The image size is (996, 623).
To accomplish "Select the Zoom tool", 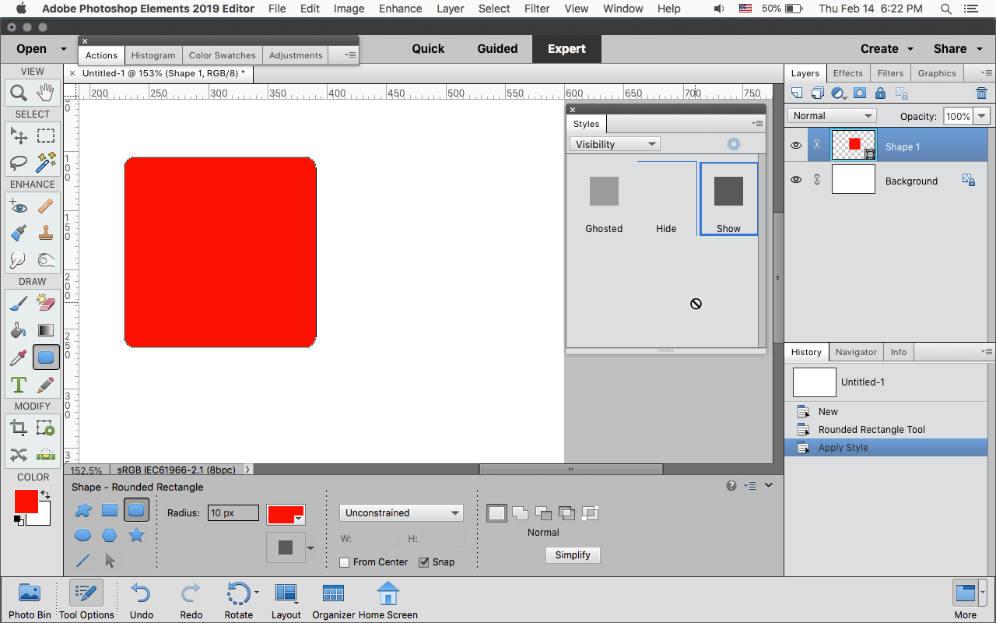I will pos(19,93).
